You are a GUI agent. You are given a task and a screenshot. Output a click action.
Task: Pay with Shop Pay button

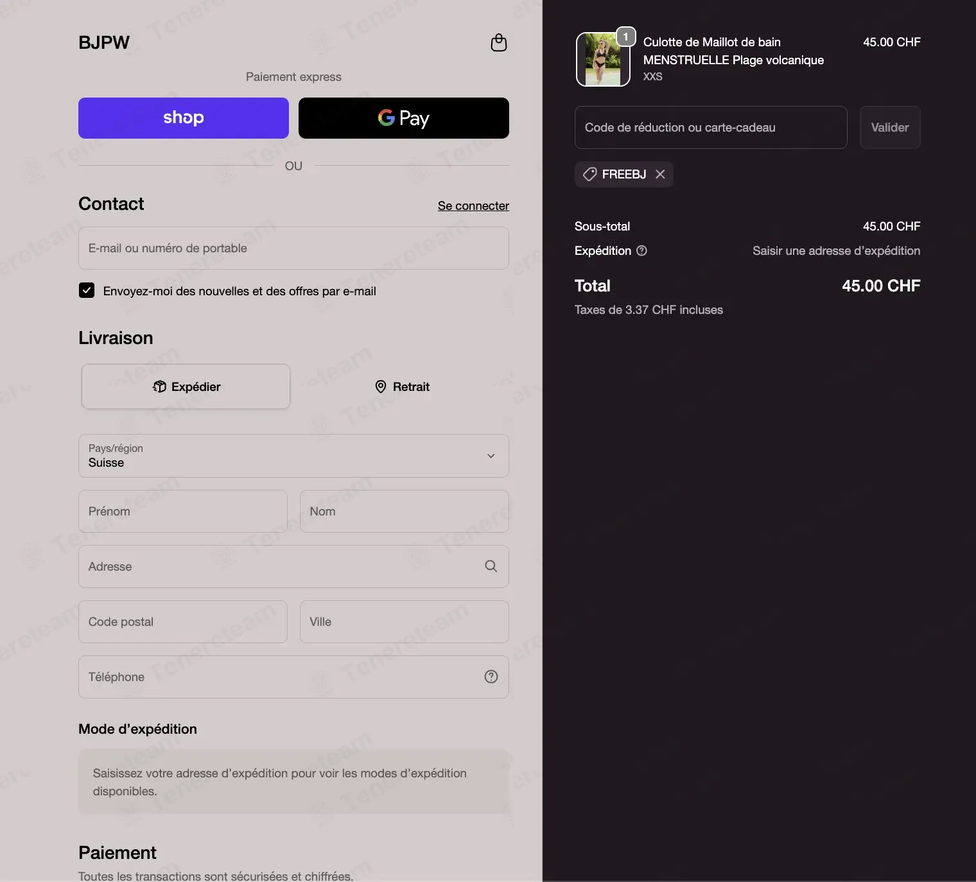(184, 118)
